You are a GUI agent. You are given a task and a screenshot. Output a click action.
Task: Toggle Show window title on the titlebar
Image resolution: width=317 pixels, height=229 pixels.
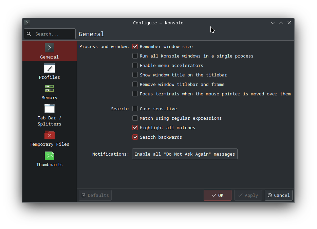coord(135,75)
